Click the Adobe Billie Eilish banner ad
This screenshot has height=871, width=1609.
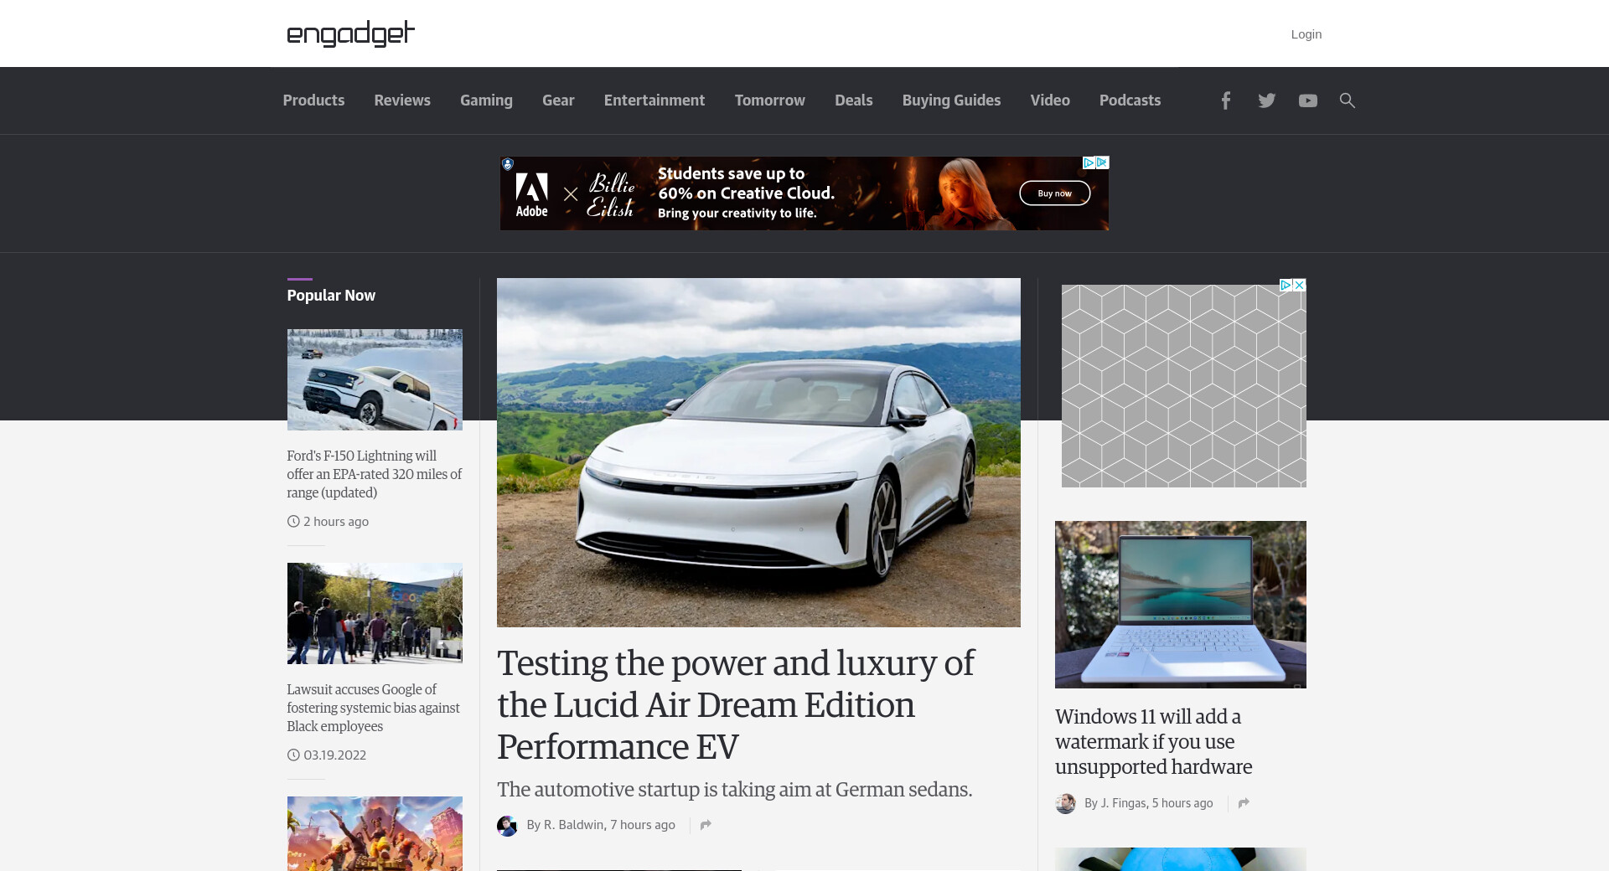point(804,193)
